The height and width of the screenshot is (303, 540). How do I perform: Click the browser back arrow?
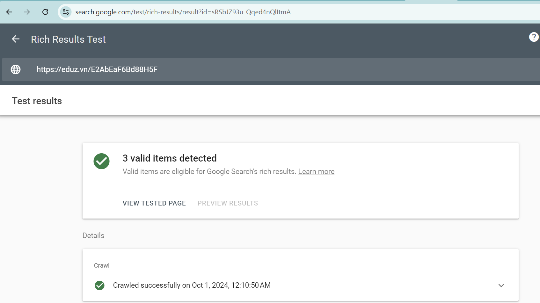click(9, 12)
